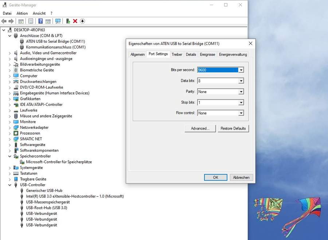Open the Bits per second dropdown
This screenshot has height=240, width=328.
coord(241,70)
